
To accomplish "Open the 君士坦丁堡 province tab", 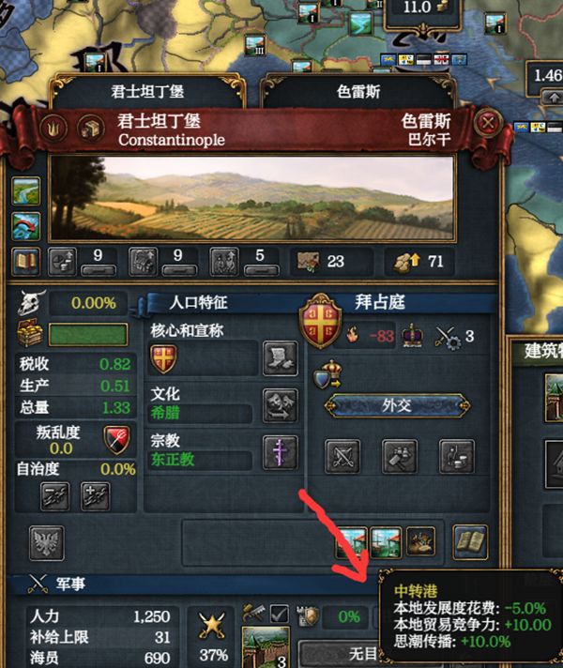I will click(147, 91).
